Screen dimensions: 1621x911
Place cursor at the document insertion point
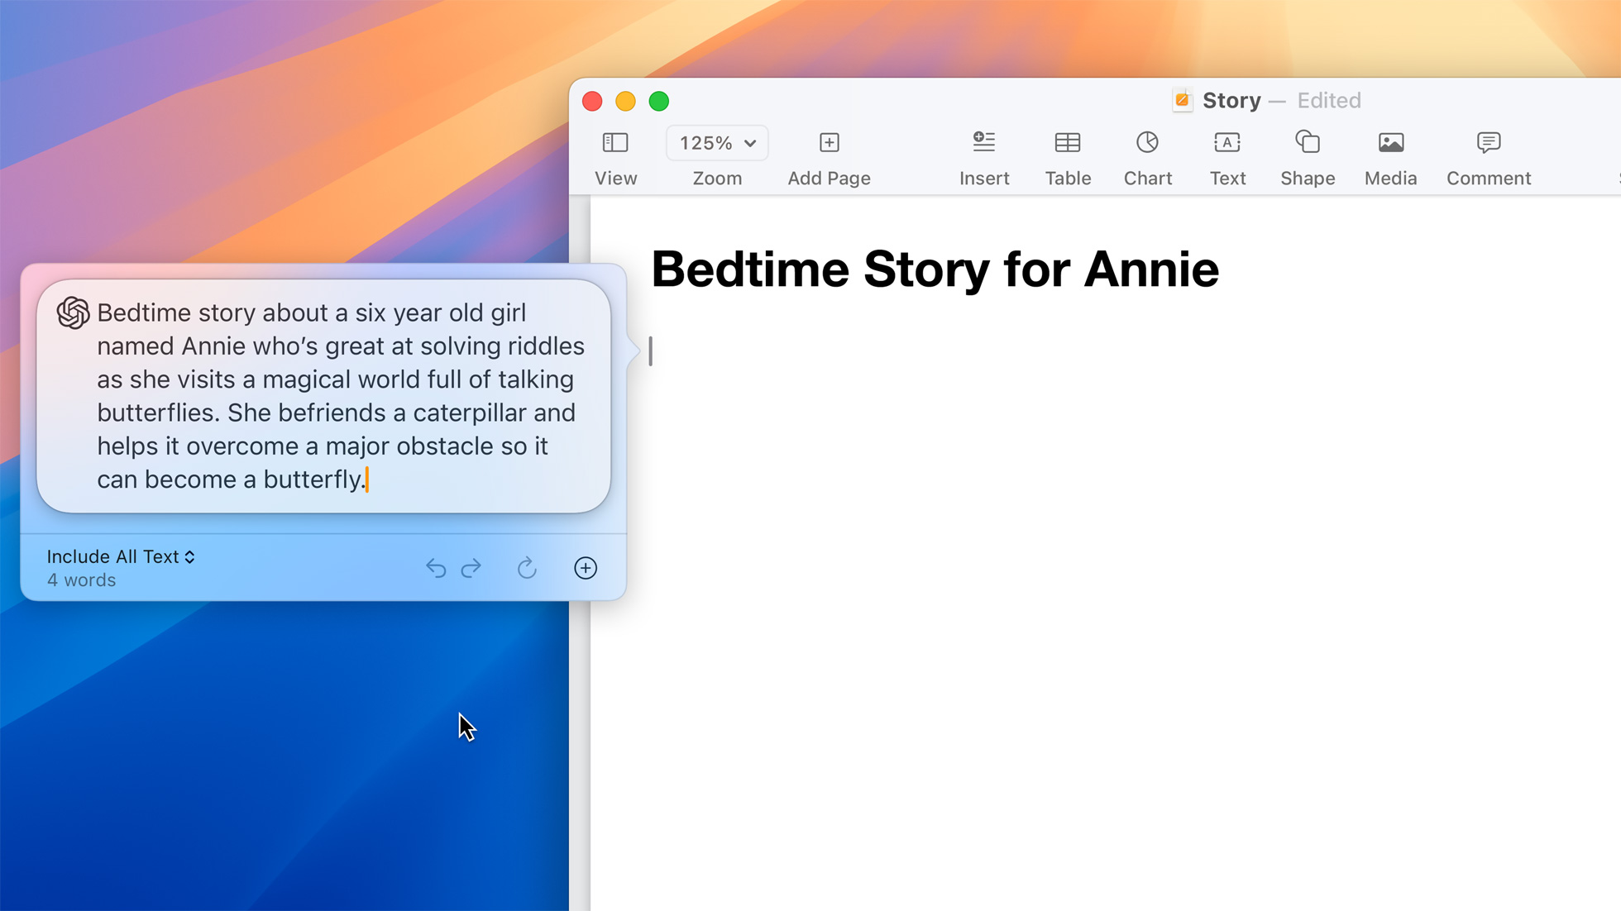pyautogui.click(x=652, y=351)
